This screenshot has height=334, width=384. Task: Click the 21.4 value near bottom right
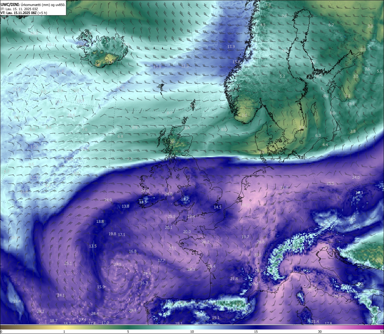coord(315,321)
